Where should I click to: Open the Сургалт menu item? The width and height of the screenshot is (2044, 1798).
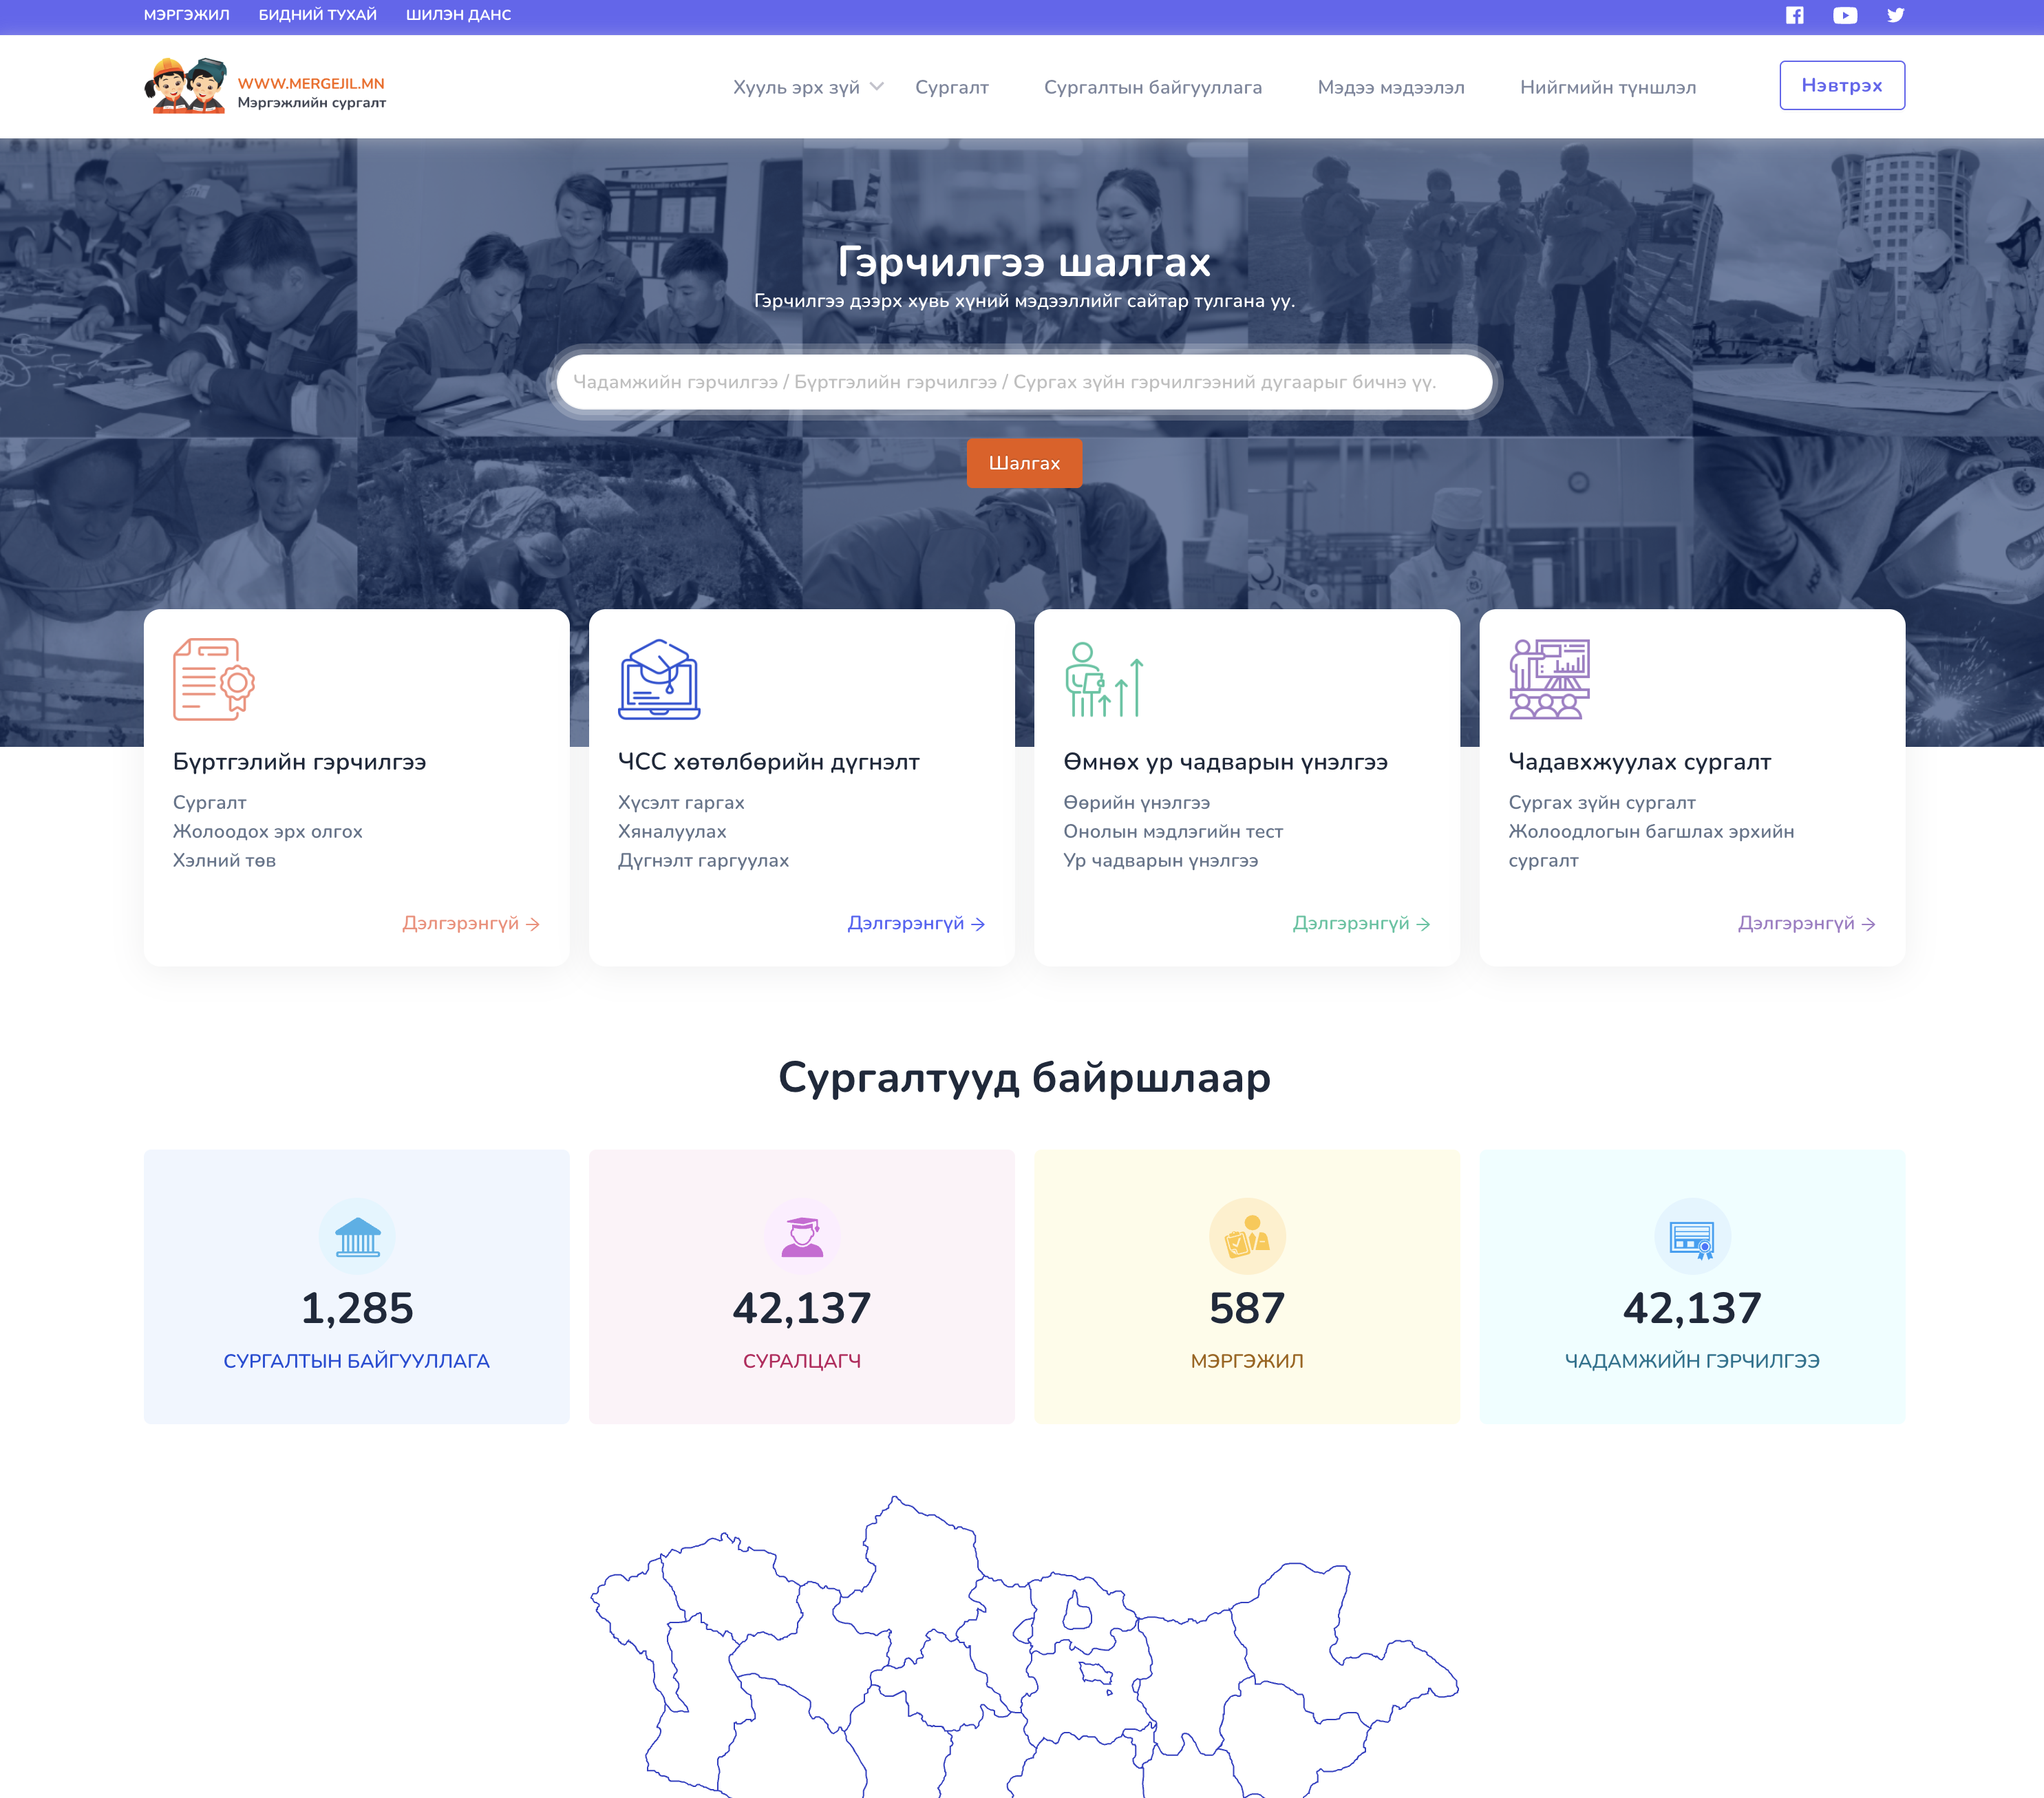pyautogui.click(x=952, y=87)
